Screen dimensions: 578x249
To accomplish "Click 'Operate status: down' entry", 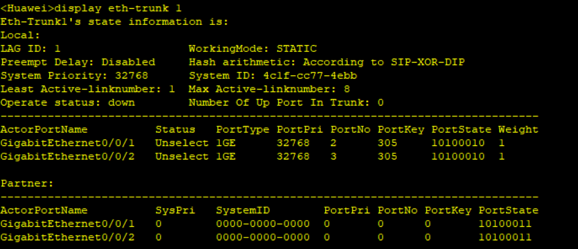I will tap(68, 102).
